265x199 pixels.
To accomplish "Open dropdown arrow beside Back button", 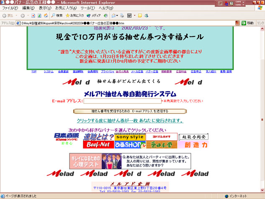I will (16, 16).
